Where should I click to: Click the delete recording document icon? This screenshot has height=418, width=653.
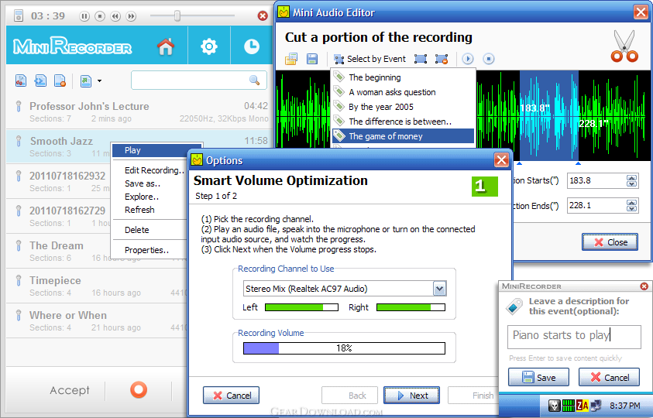60,81
